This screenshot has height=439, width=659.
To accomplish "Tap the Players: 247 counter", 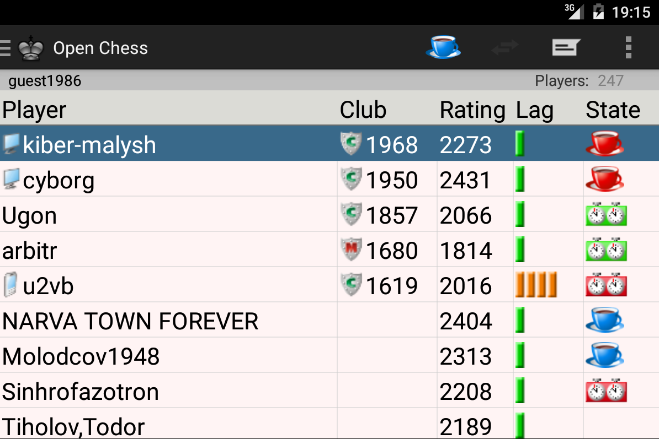I will click(x=579, y=80).
